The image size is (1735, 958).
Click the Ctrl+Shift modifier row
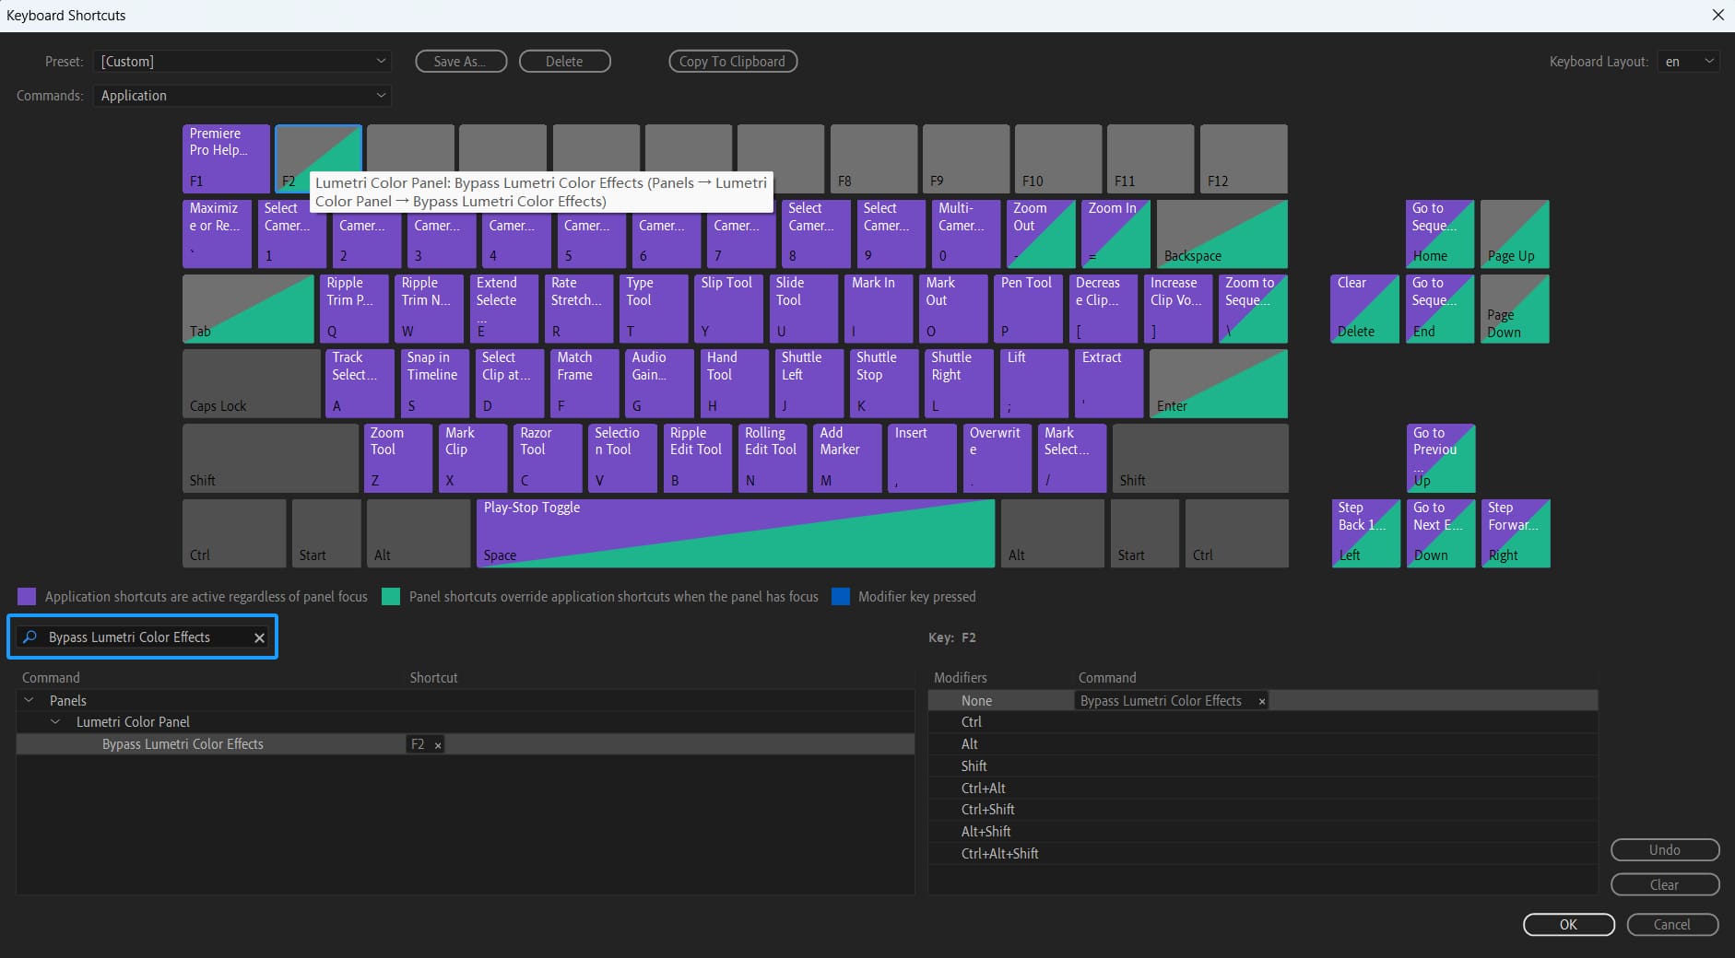click(1263, 810)
